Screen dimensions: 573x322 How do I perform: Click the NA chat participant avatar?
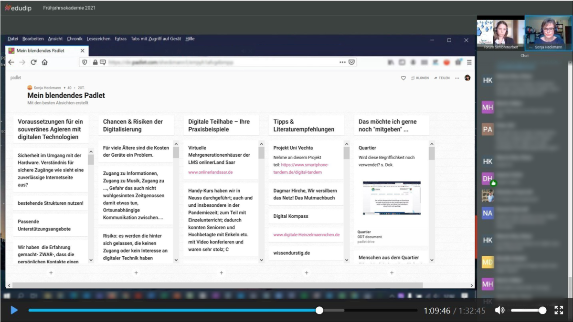coord(488,213)
